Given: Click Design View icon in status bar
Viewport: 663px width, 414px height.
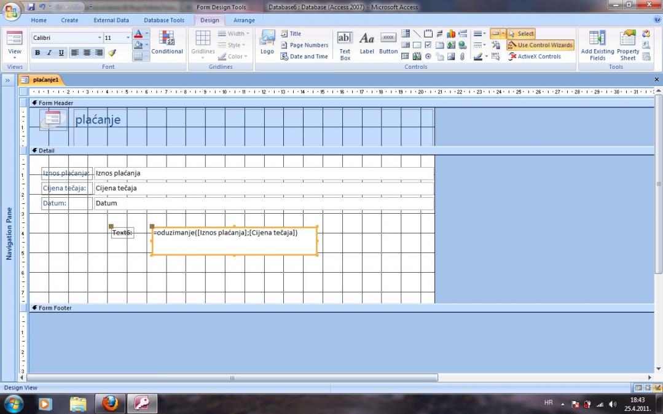Looking at the screenshot, I should pyautogui.click(x=657, y=388).
